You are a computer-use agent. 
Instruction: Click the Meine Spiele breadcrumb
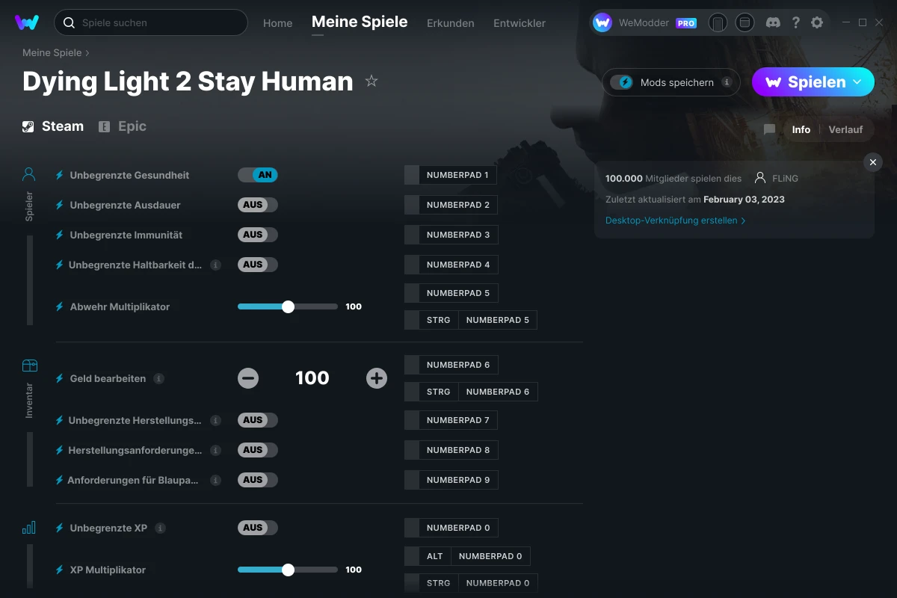[x=52, y=53]
